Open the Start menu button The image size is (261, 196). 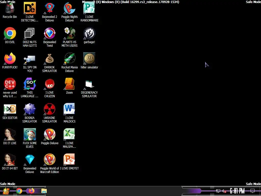coord(6,191)
